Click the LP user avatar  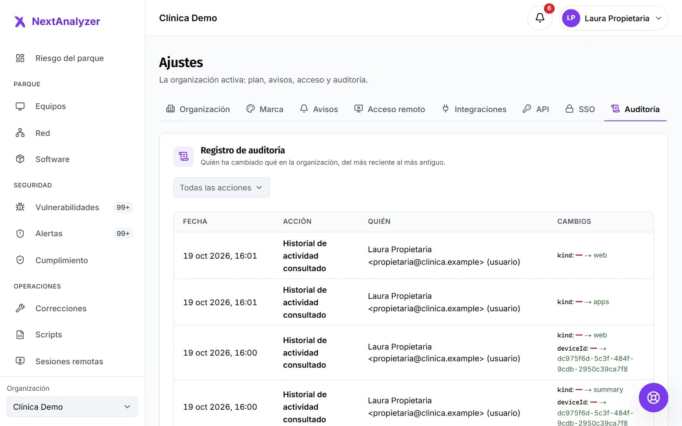coord(571,18)
